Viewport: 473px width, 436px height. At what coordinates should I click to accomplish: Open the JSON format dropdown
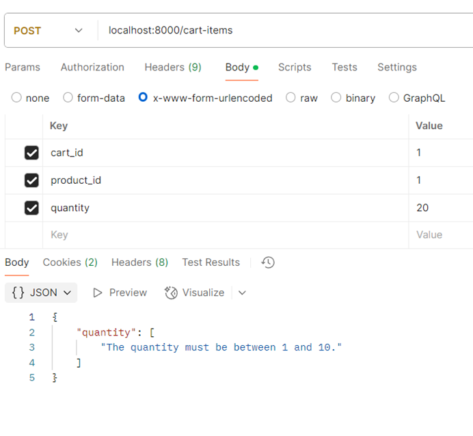click(x=41, y=292)
